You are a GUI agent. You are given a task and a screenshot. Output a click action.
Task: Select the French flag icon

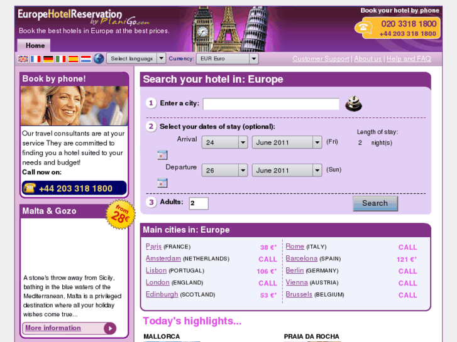click(36, 59)
